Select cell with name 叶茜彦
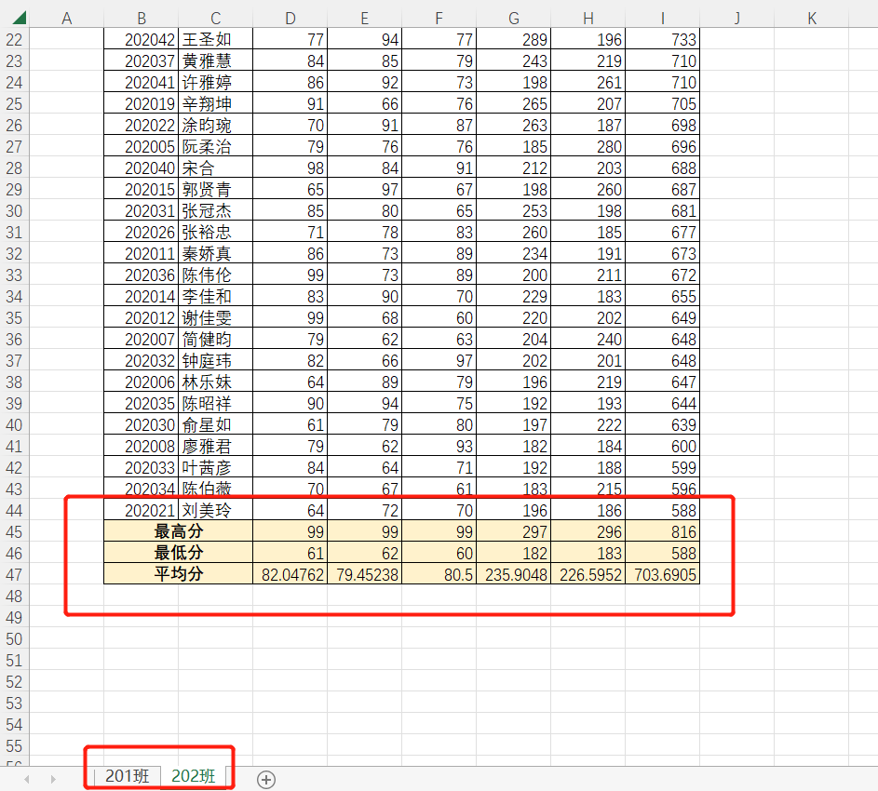878x791 pixels. [216, 467]
